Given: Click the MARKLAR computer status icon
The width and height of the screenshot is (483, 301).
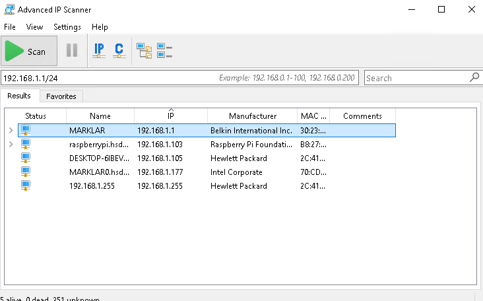Looking at the screenshot, I should point(26,130).
